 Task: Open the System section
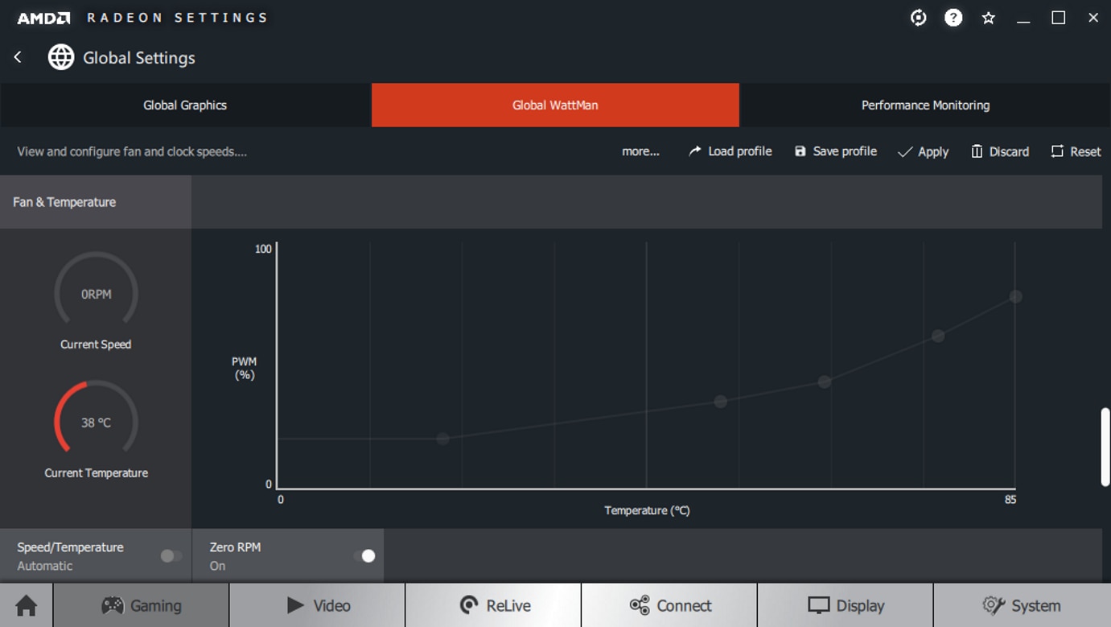1022,605
